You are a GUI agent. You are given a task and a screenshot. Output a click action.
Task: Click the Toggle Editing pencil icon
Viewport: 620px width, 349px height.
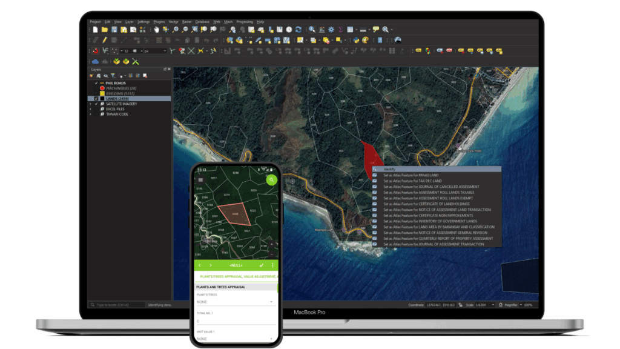click(105, 40)
